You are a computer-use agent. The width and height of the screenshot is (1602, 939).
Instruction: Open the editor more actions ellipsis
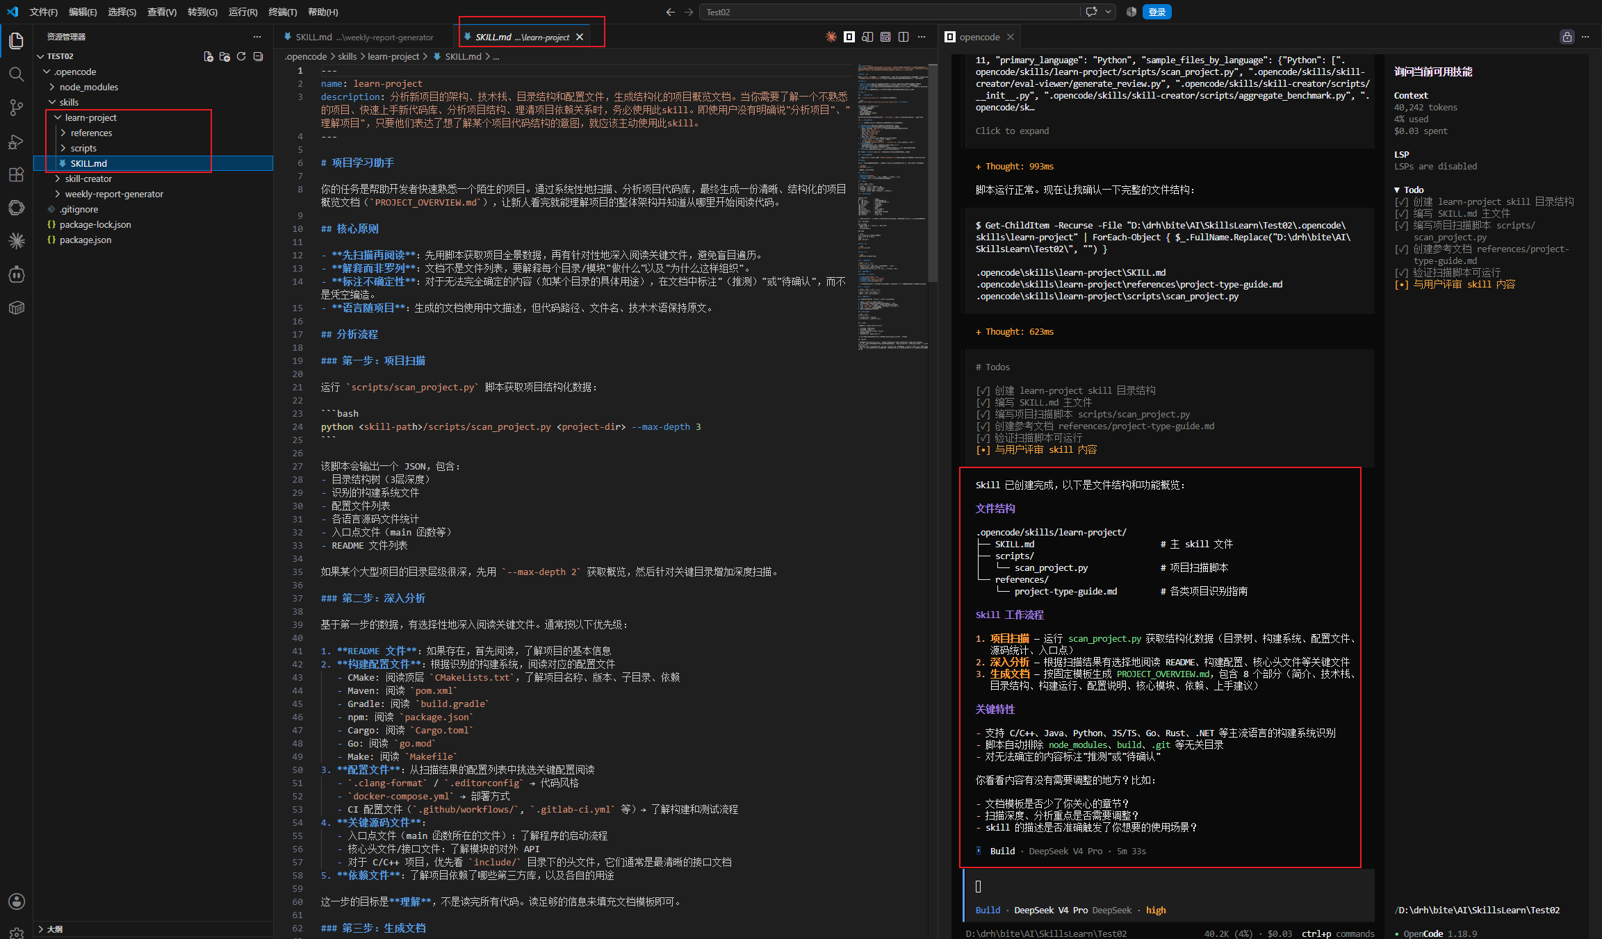coord(922,37)
